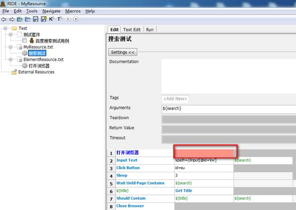The height and width of the screenshot is (210, 296).
Task: Open the Macros menu
Action: click(73, 11)
